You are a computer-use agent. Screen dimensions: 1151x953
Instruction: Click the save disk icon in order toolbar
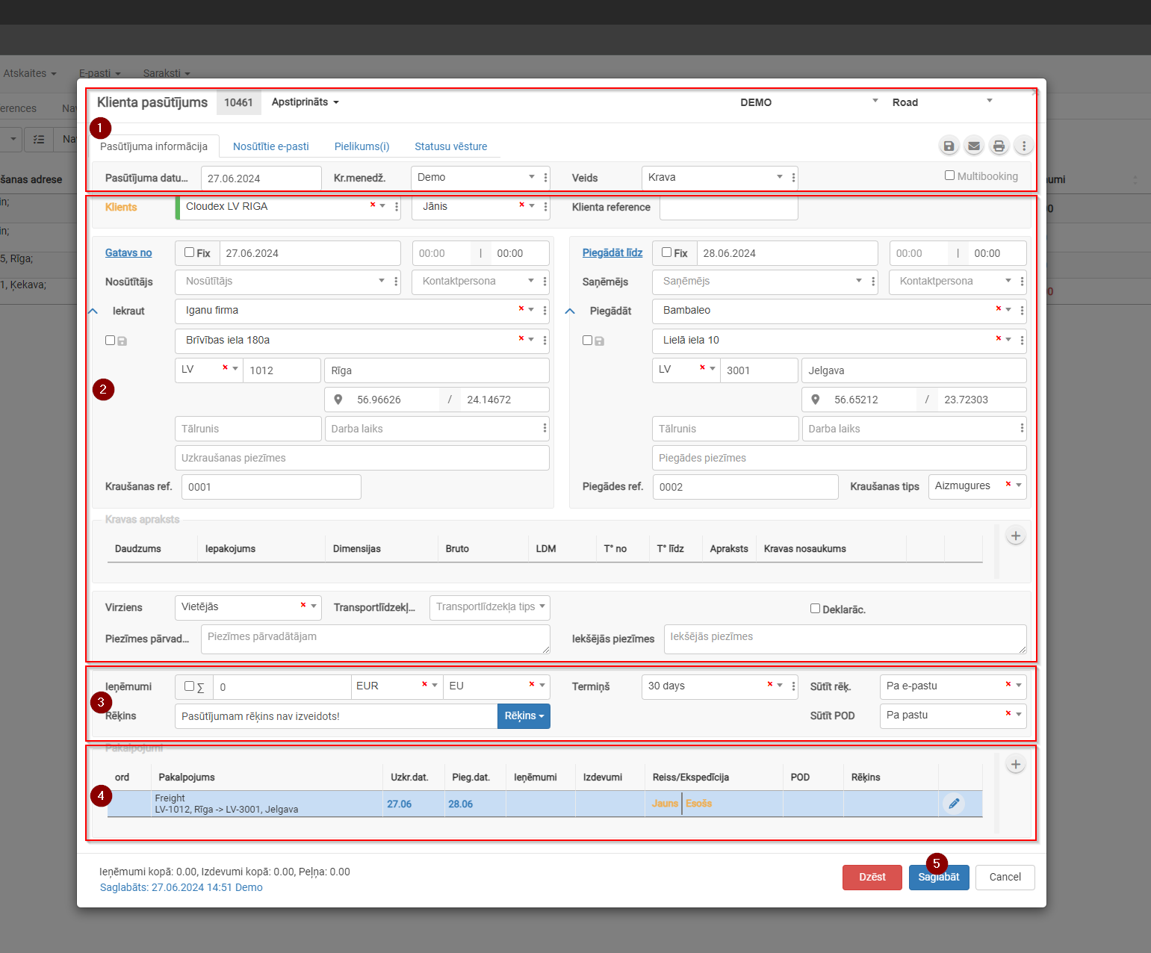point(949,146)
